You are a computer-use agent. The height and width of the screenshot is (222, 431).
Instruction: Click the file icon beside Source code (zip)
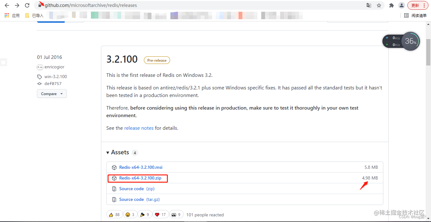pyautogui.click(x=114, y=189)
